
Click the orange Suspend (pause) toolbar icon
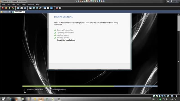pyautogui.click(x=6, y=8)
